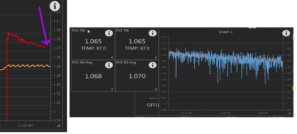The image size is (297, 134).
Task: Click 11:00 AM label on left graph
Action: click(25, 126)
